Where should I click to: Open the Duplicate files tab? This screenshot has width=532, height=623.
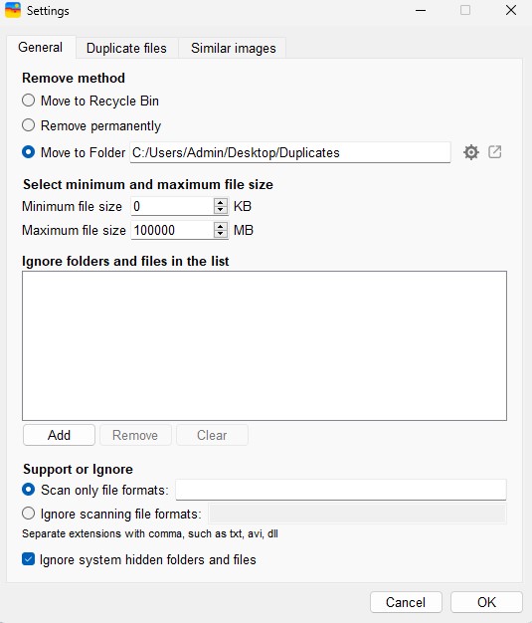[x=126, y=48]
